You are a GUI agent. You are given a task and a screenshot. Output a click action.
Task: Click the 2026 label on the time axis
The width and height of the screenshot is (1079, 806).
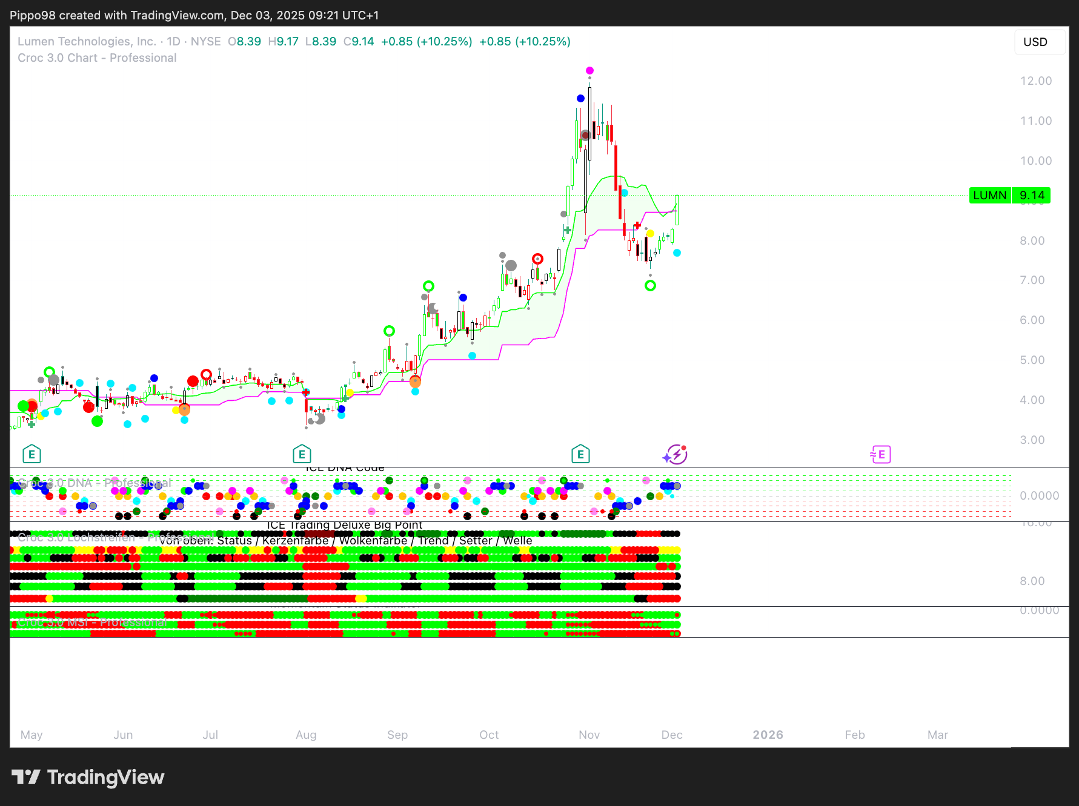click(x=768, y=735)
